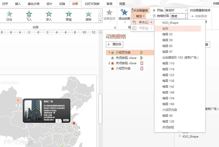The height and width of the screenshot is (147, 219).
Task: Adjust the 持续时间 duration spinner
Action: 186,16
